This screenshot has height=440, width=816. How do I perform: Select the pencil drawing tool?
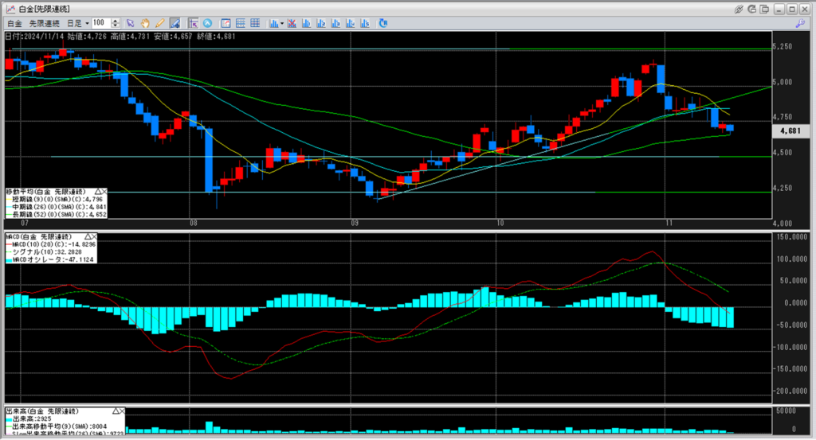pyautogui.click(x=159, y=23)
